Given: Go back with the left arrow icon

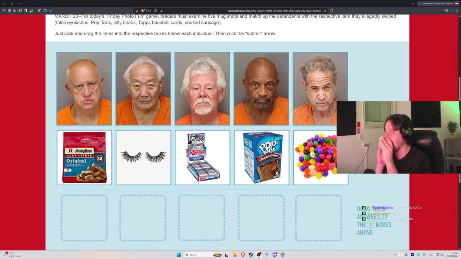Looking at the screenshot, I should click(x=452, y=11).
